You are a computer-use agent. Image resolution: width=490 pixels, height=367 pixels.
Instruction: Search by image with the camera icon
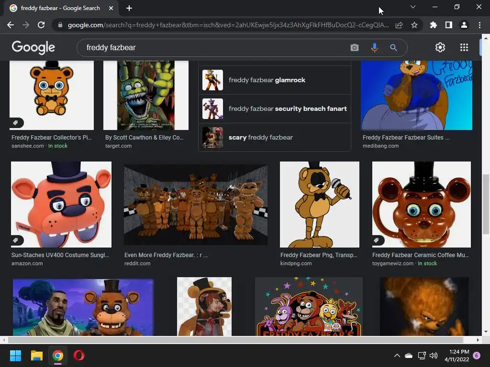(355, 47)
